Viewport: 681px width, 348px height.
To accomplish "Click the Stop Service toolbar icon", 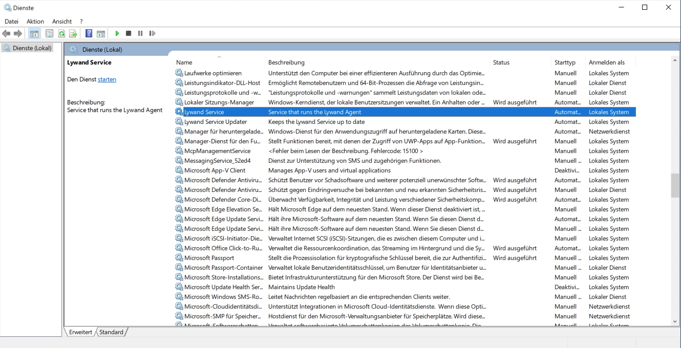I will [129, 33].
